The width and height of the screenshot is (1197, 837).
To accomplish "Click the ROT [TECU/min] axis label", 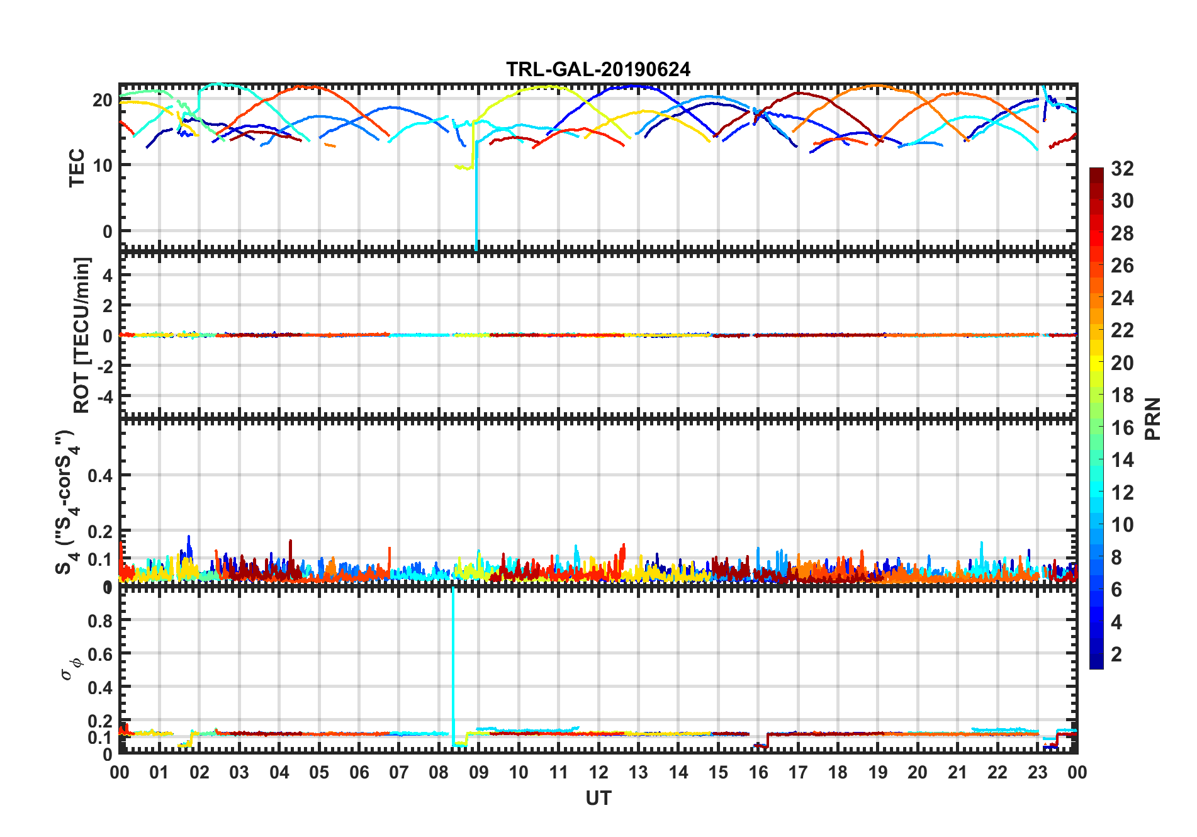I will coord(81,335).
